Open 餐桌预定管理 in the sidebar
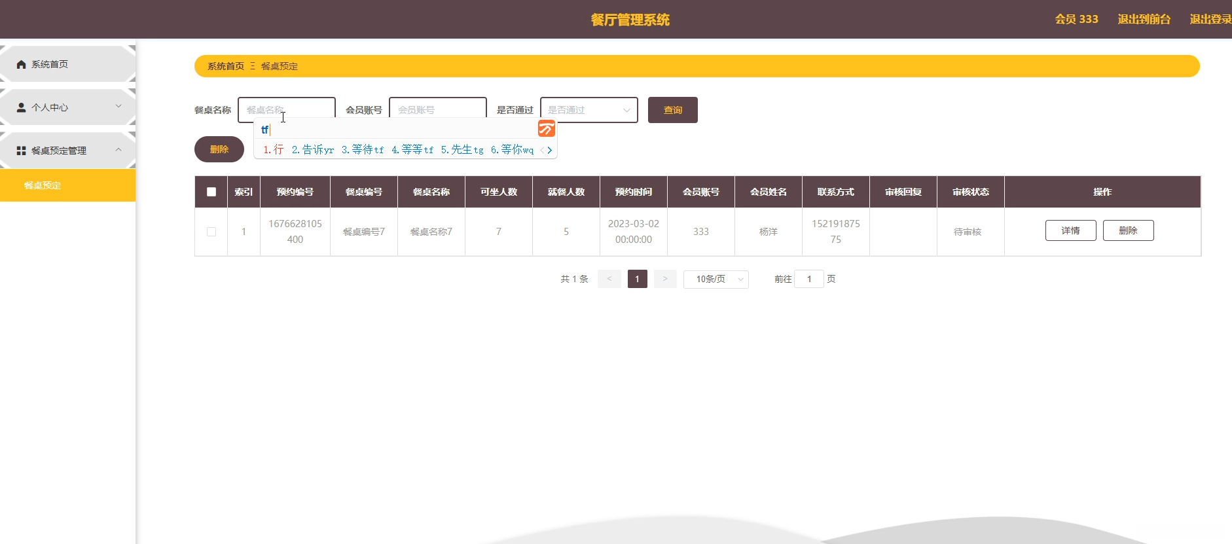 68,151
